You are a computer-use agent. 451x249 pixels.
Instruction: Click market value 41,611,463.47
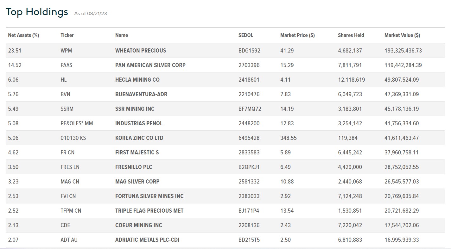click(x=402, y=138)
